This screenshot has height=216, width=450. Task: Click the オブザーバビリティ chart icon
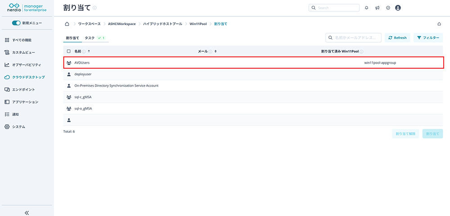(8, 65)
